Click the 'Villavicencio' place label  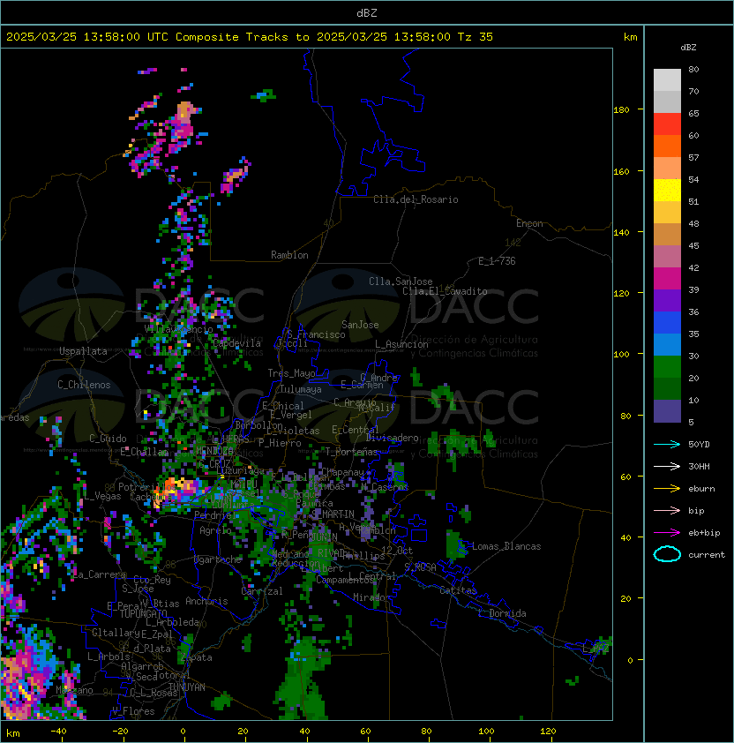178,329
